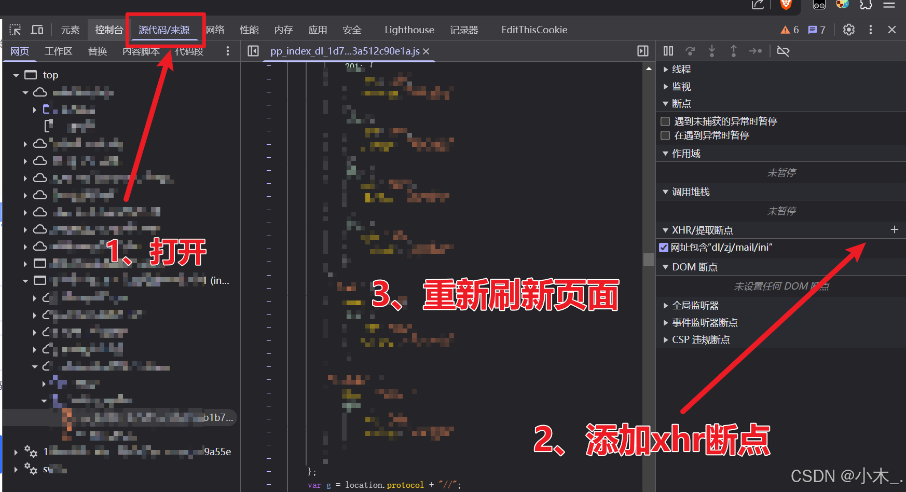The width and height of the screenshot is (906, 492).
Task: Open navigator pane more options menu
Action: point(228,51)
